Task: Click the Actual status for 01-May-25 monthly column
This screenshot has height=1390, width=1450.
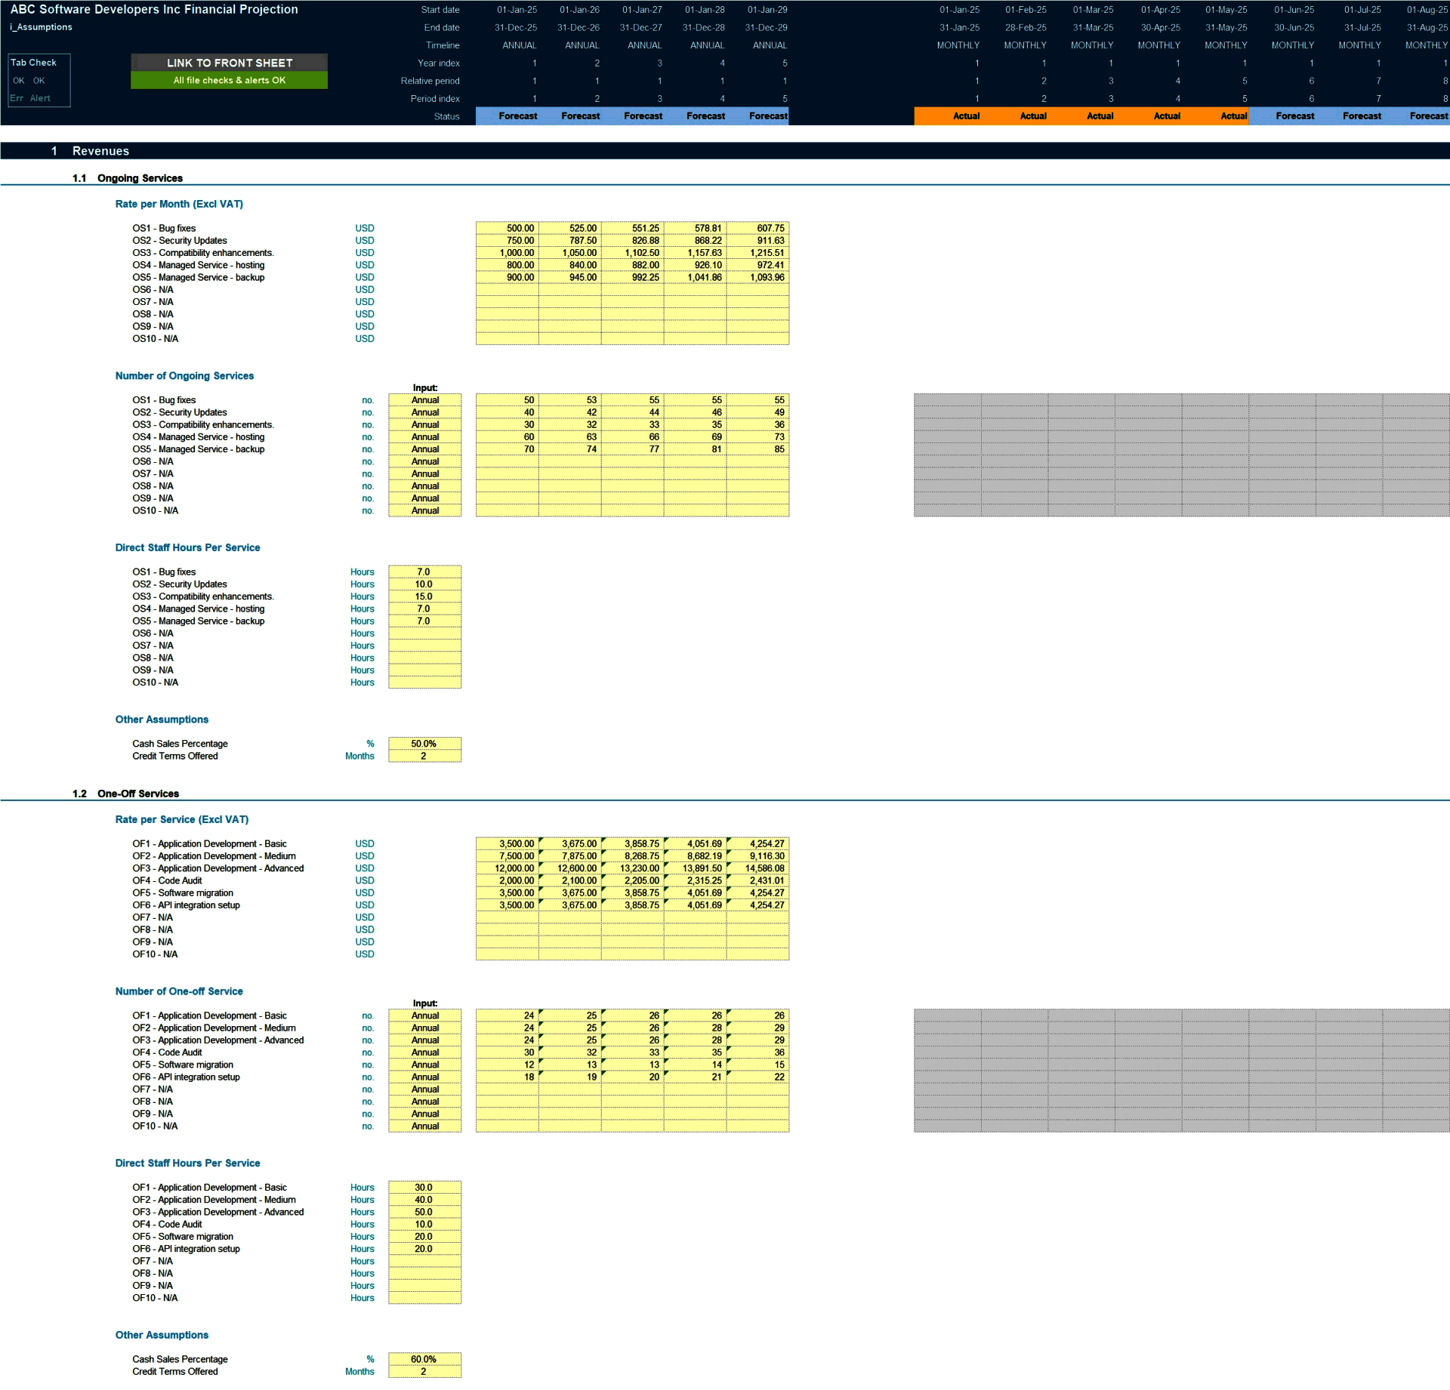Action: (x=1216, y=116)
